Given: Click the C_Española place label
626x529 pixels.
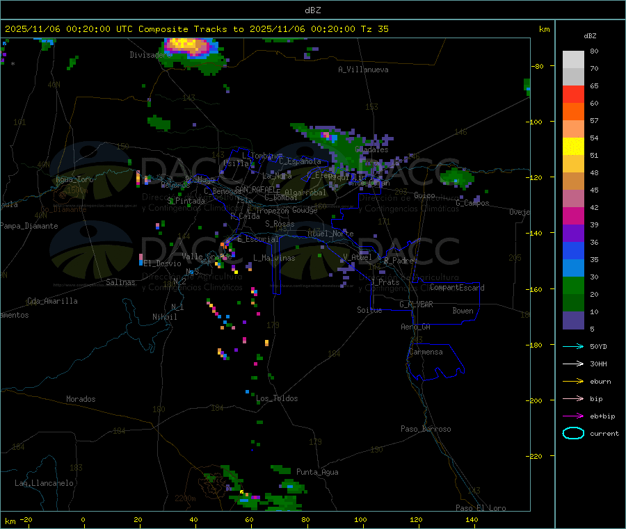Looking at the screenshot, I should (x=300, y=161).
